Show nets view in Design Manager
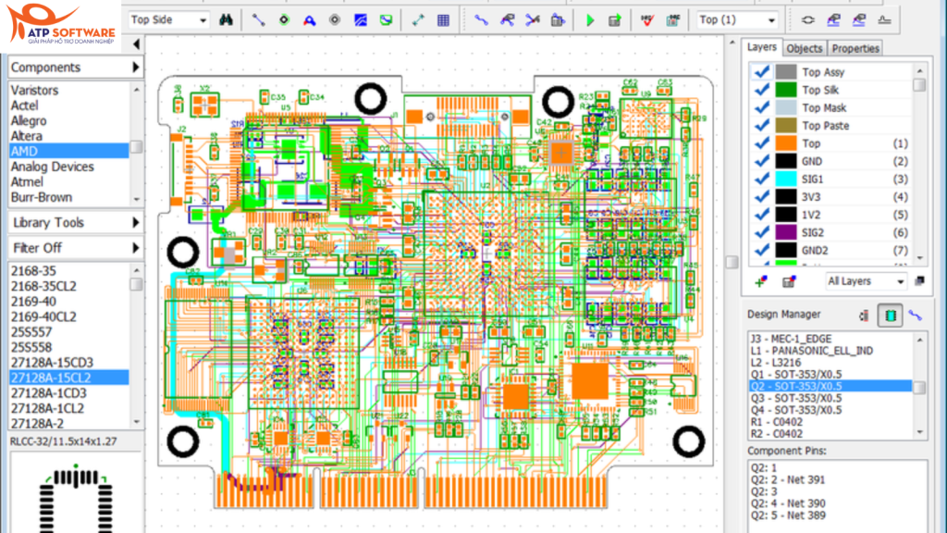947x533 pixels. pos(915,316)
